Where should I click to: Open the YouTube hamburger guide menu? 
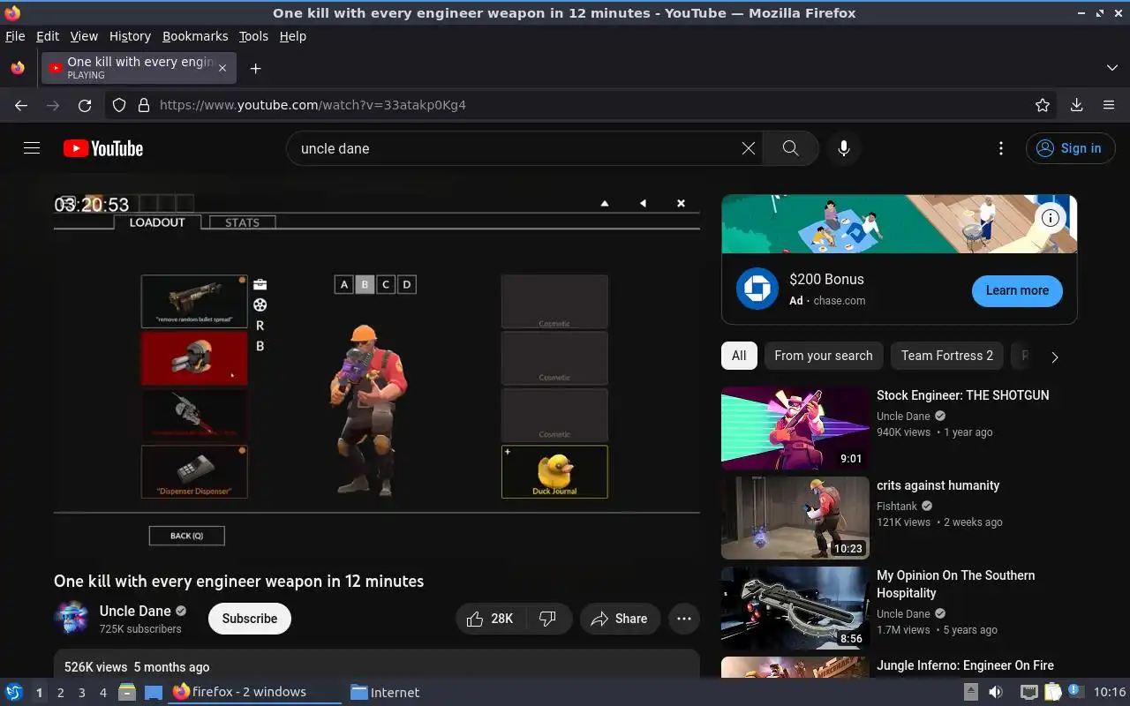(x=32, y=148)
